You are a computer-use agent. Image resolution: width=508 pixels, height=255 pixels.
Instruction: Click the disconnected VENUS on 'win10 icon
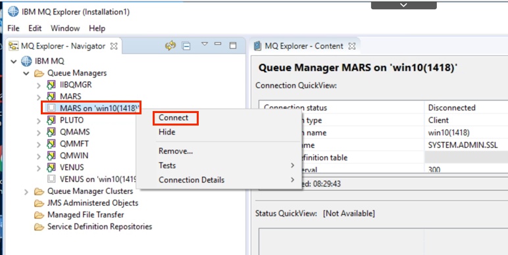tap(51, 179)
